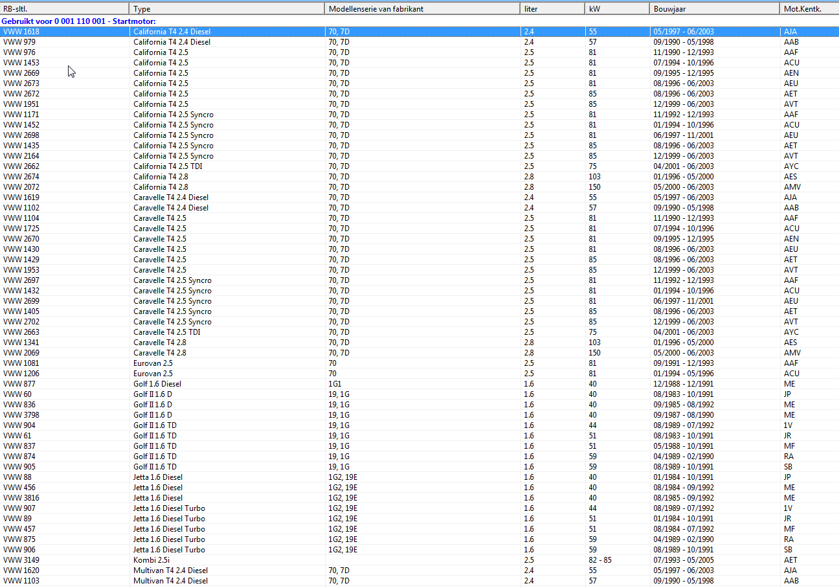Click the Mot.Kentk. column header
This screenshot has width=839, height=588.
pos(809,9)
